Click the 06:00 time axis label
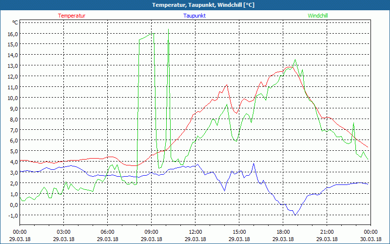390x244 pixels. coord(107,232)
